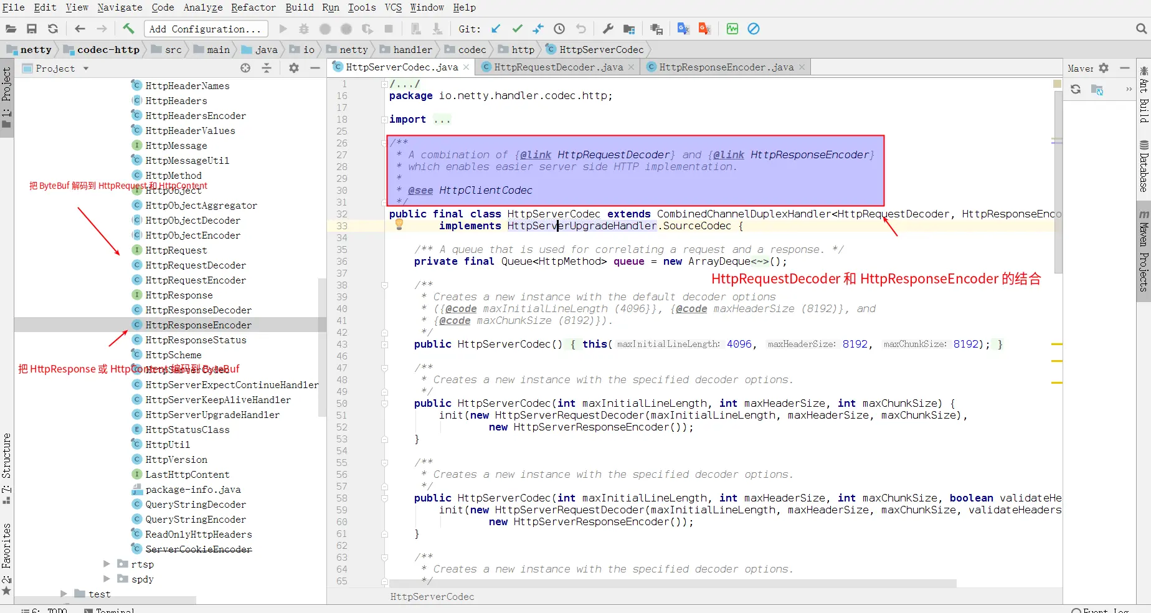Expand the collapsed import block
The width and height of the screenshot is (1151, 613).
tap(442, 119)
